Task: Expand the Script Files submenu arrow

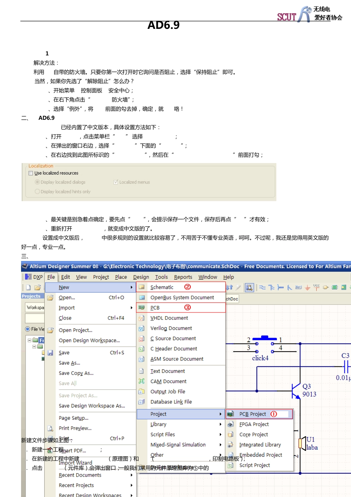Action: point(221,435)
